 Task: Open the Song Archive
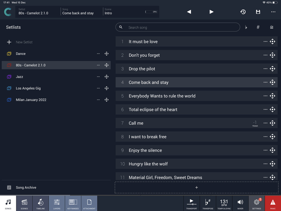pos(26,187)
